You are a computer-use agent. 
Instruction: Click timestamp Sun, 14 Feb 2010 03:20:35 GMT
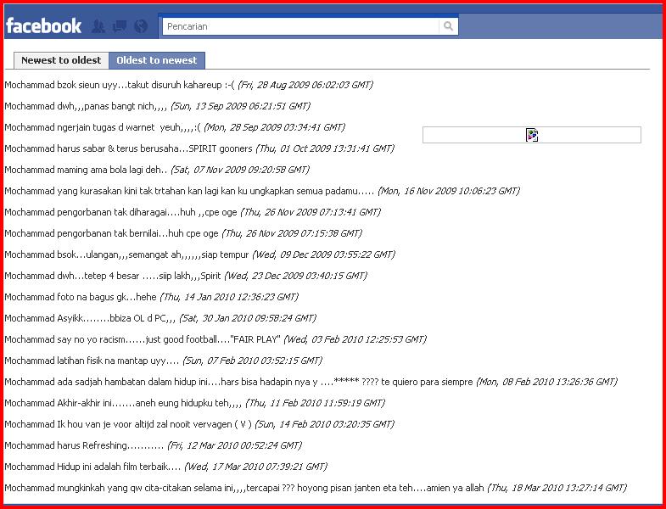(x=324, y=424)
